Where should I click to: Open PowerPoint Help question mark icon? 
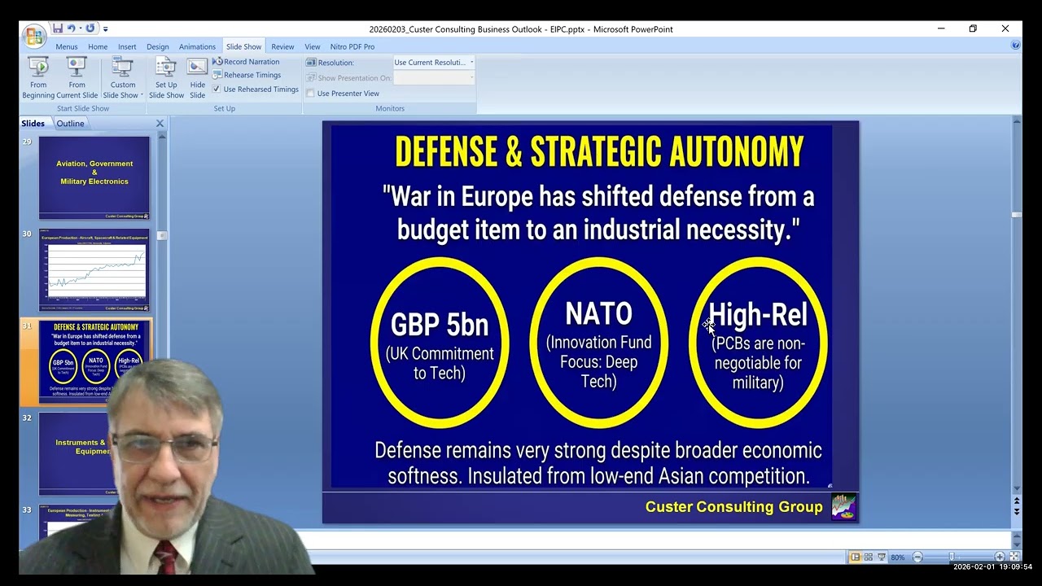[x=1015, y=46]
